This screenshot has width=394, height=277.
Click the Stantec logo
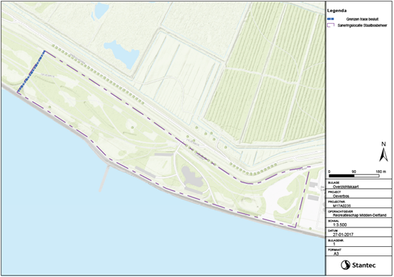(x=358, y=265)
